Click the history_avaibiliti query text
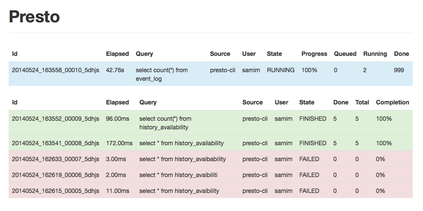This screenshot has height=211, width=423. [178, 175]
